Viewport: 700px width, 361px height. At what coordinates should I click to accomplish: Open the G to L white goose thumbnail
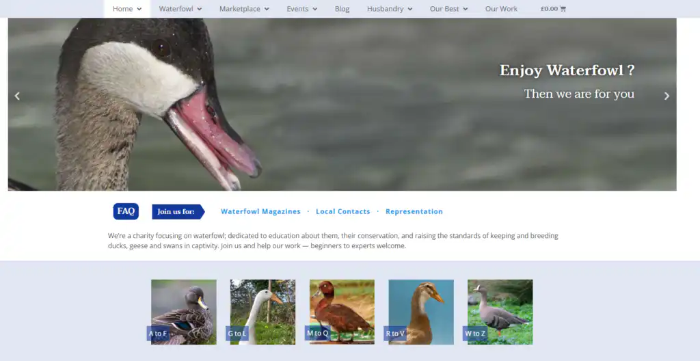[262, 312]
